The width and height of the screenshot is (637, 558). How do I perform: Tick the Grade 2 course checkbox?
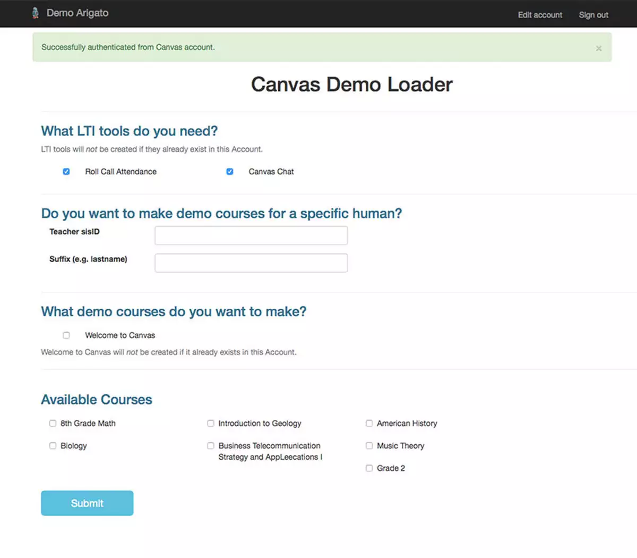pos(369,468)
